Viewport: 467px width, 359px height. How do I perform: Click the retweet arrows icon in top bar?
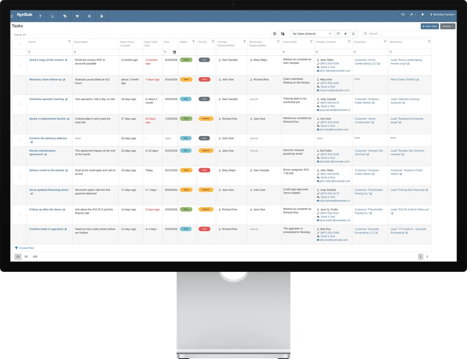(x=403, y=15)
